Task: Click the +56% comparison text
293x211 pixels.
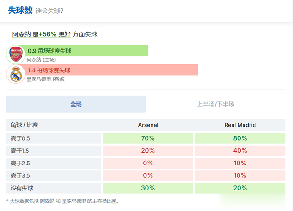Action: point(48,34)
